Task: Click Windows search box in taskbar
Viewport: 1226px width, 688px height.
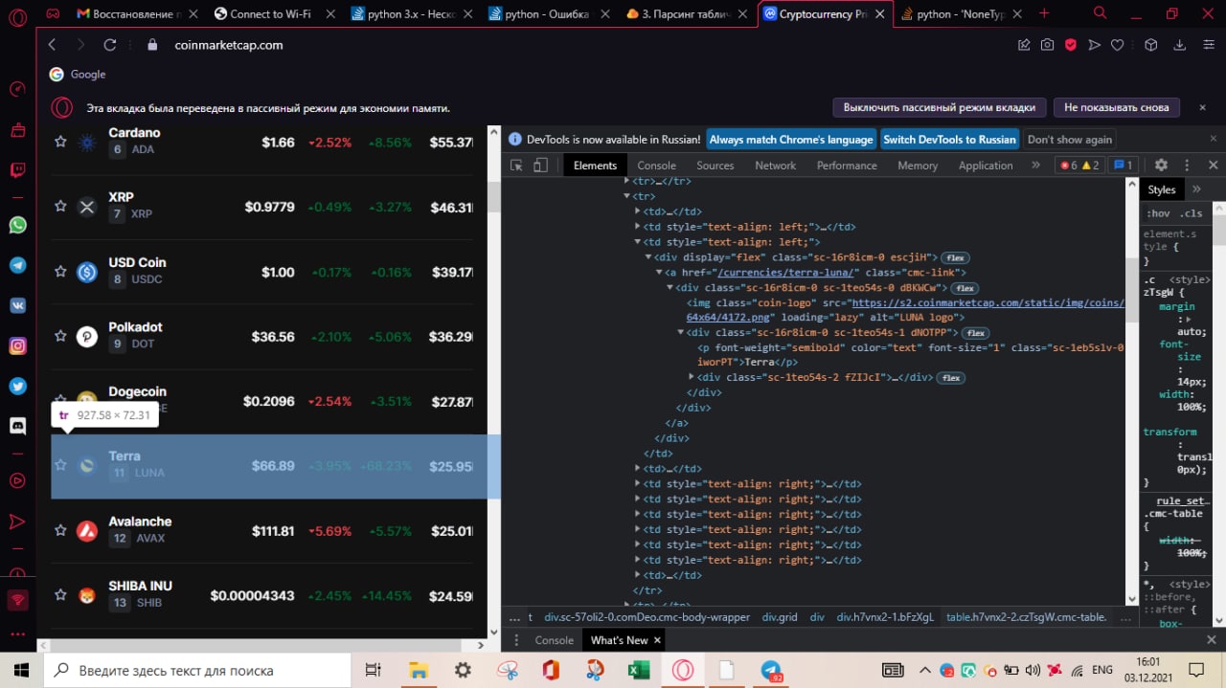Action: coord(196,670)
